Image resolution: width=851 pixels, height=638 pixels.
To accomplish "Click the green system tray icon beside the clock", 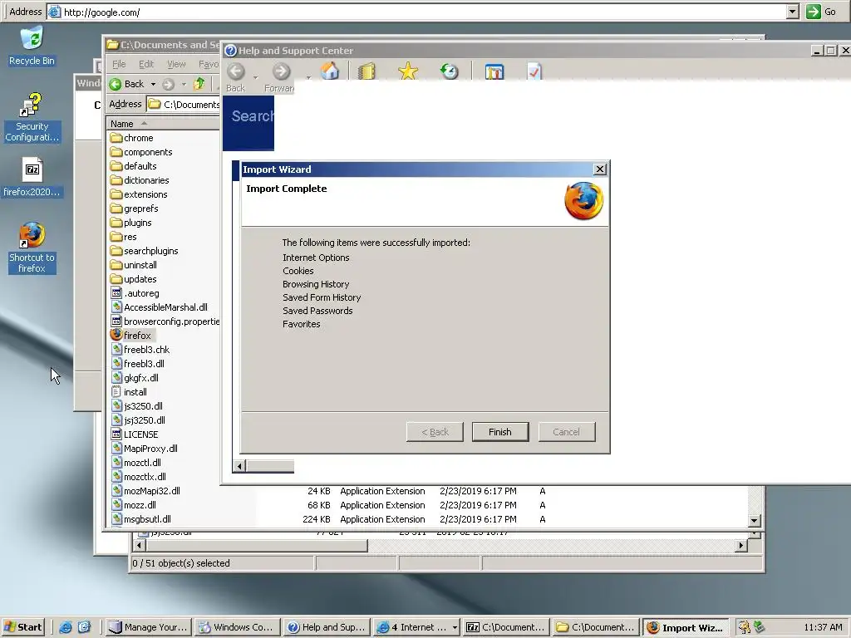I will 758,627.
